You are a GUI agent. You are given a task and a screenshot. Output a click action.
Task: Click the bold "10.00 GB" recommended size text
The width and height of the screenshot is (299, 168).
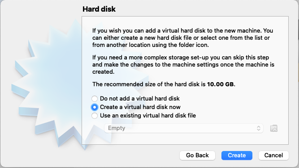click(x=221, y=84)
